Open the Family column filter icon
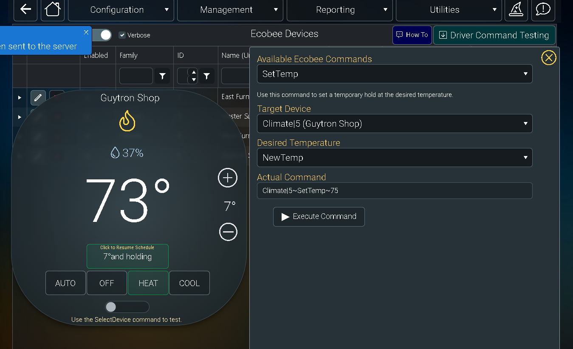This screenshot has height=349, width=573. tap(162, 76)
